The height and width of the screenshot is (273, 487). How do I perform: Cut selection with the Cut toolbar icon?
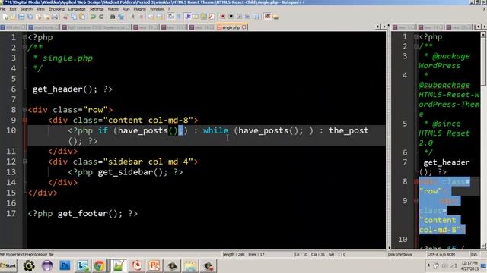[65, 17]
